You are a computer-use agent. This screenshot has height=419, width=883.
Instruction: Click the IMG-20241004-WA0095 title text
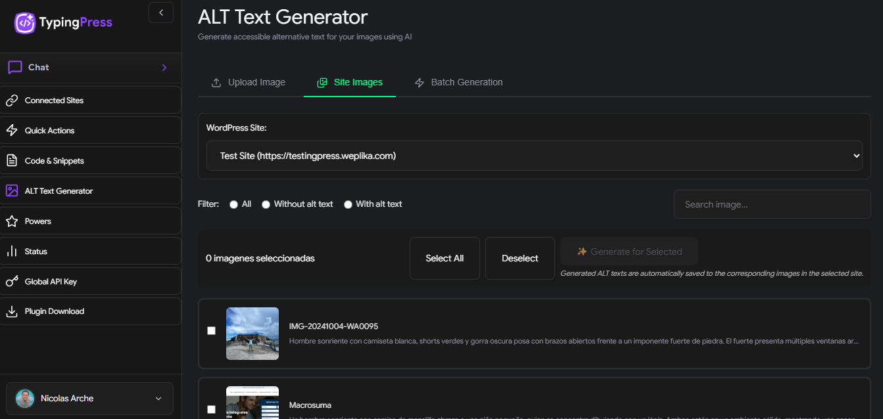tap(333, 326)
